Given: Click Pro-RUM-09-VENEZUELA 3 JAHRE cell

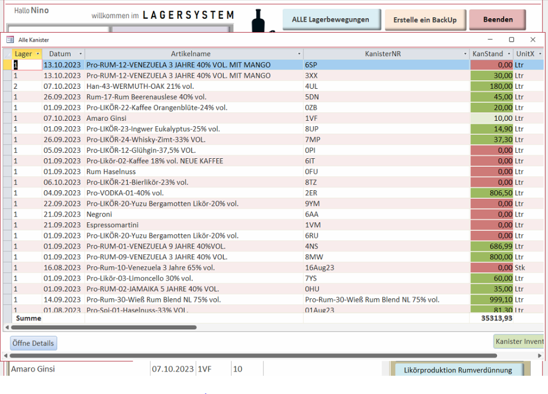Looking at the screenshot, I should pos(194,257).
